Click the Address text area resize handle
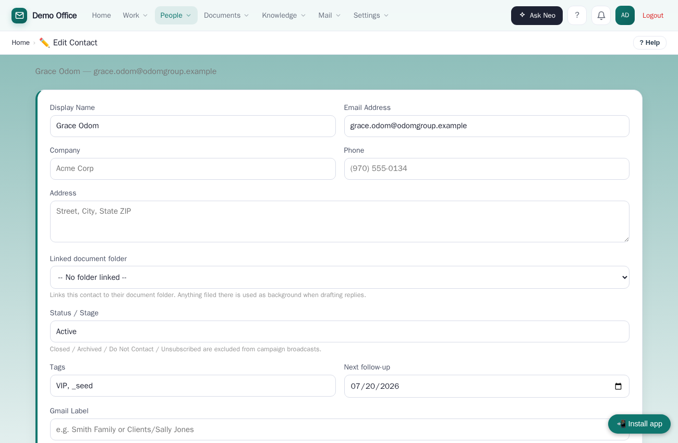Viewport: 678px width, 443px height. click(626, 239)
